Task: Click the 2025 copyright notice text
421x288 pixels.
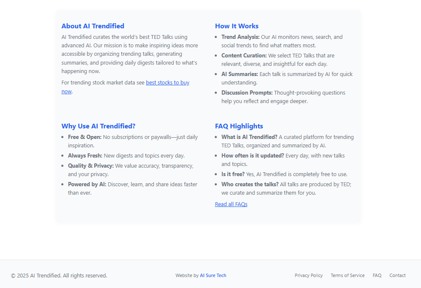Action: pyautogui.click(x=59, y=276)
